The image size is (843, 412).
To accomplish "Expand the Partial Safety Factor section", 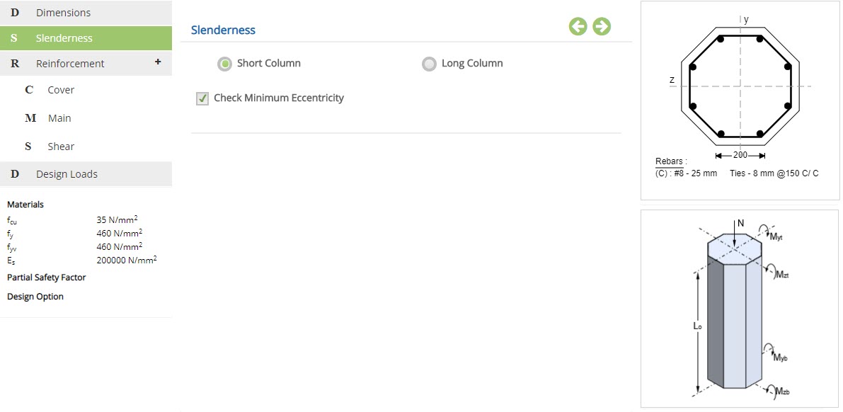I will click(x=46, y=277).
